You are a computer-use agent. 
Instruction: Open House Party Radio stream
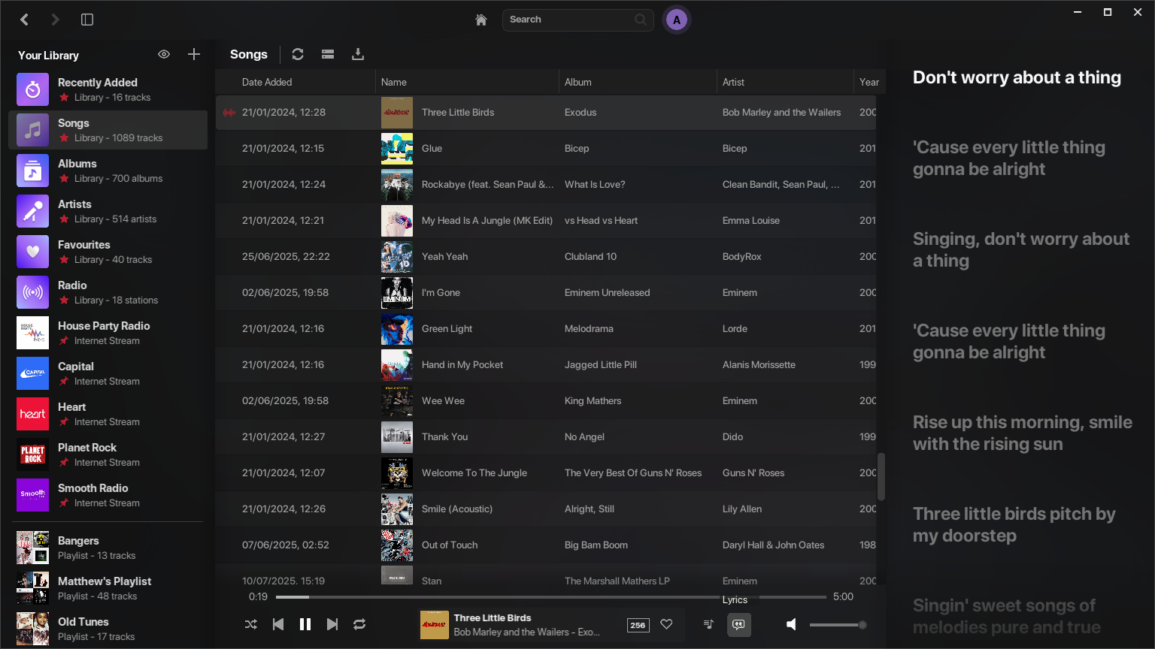tap(108, 333)
